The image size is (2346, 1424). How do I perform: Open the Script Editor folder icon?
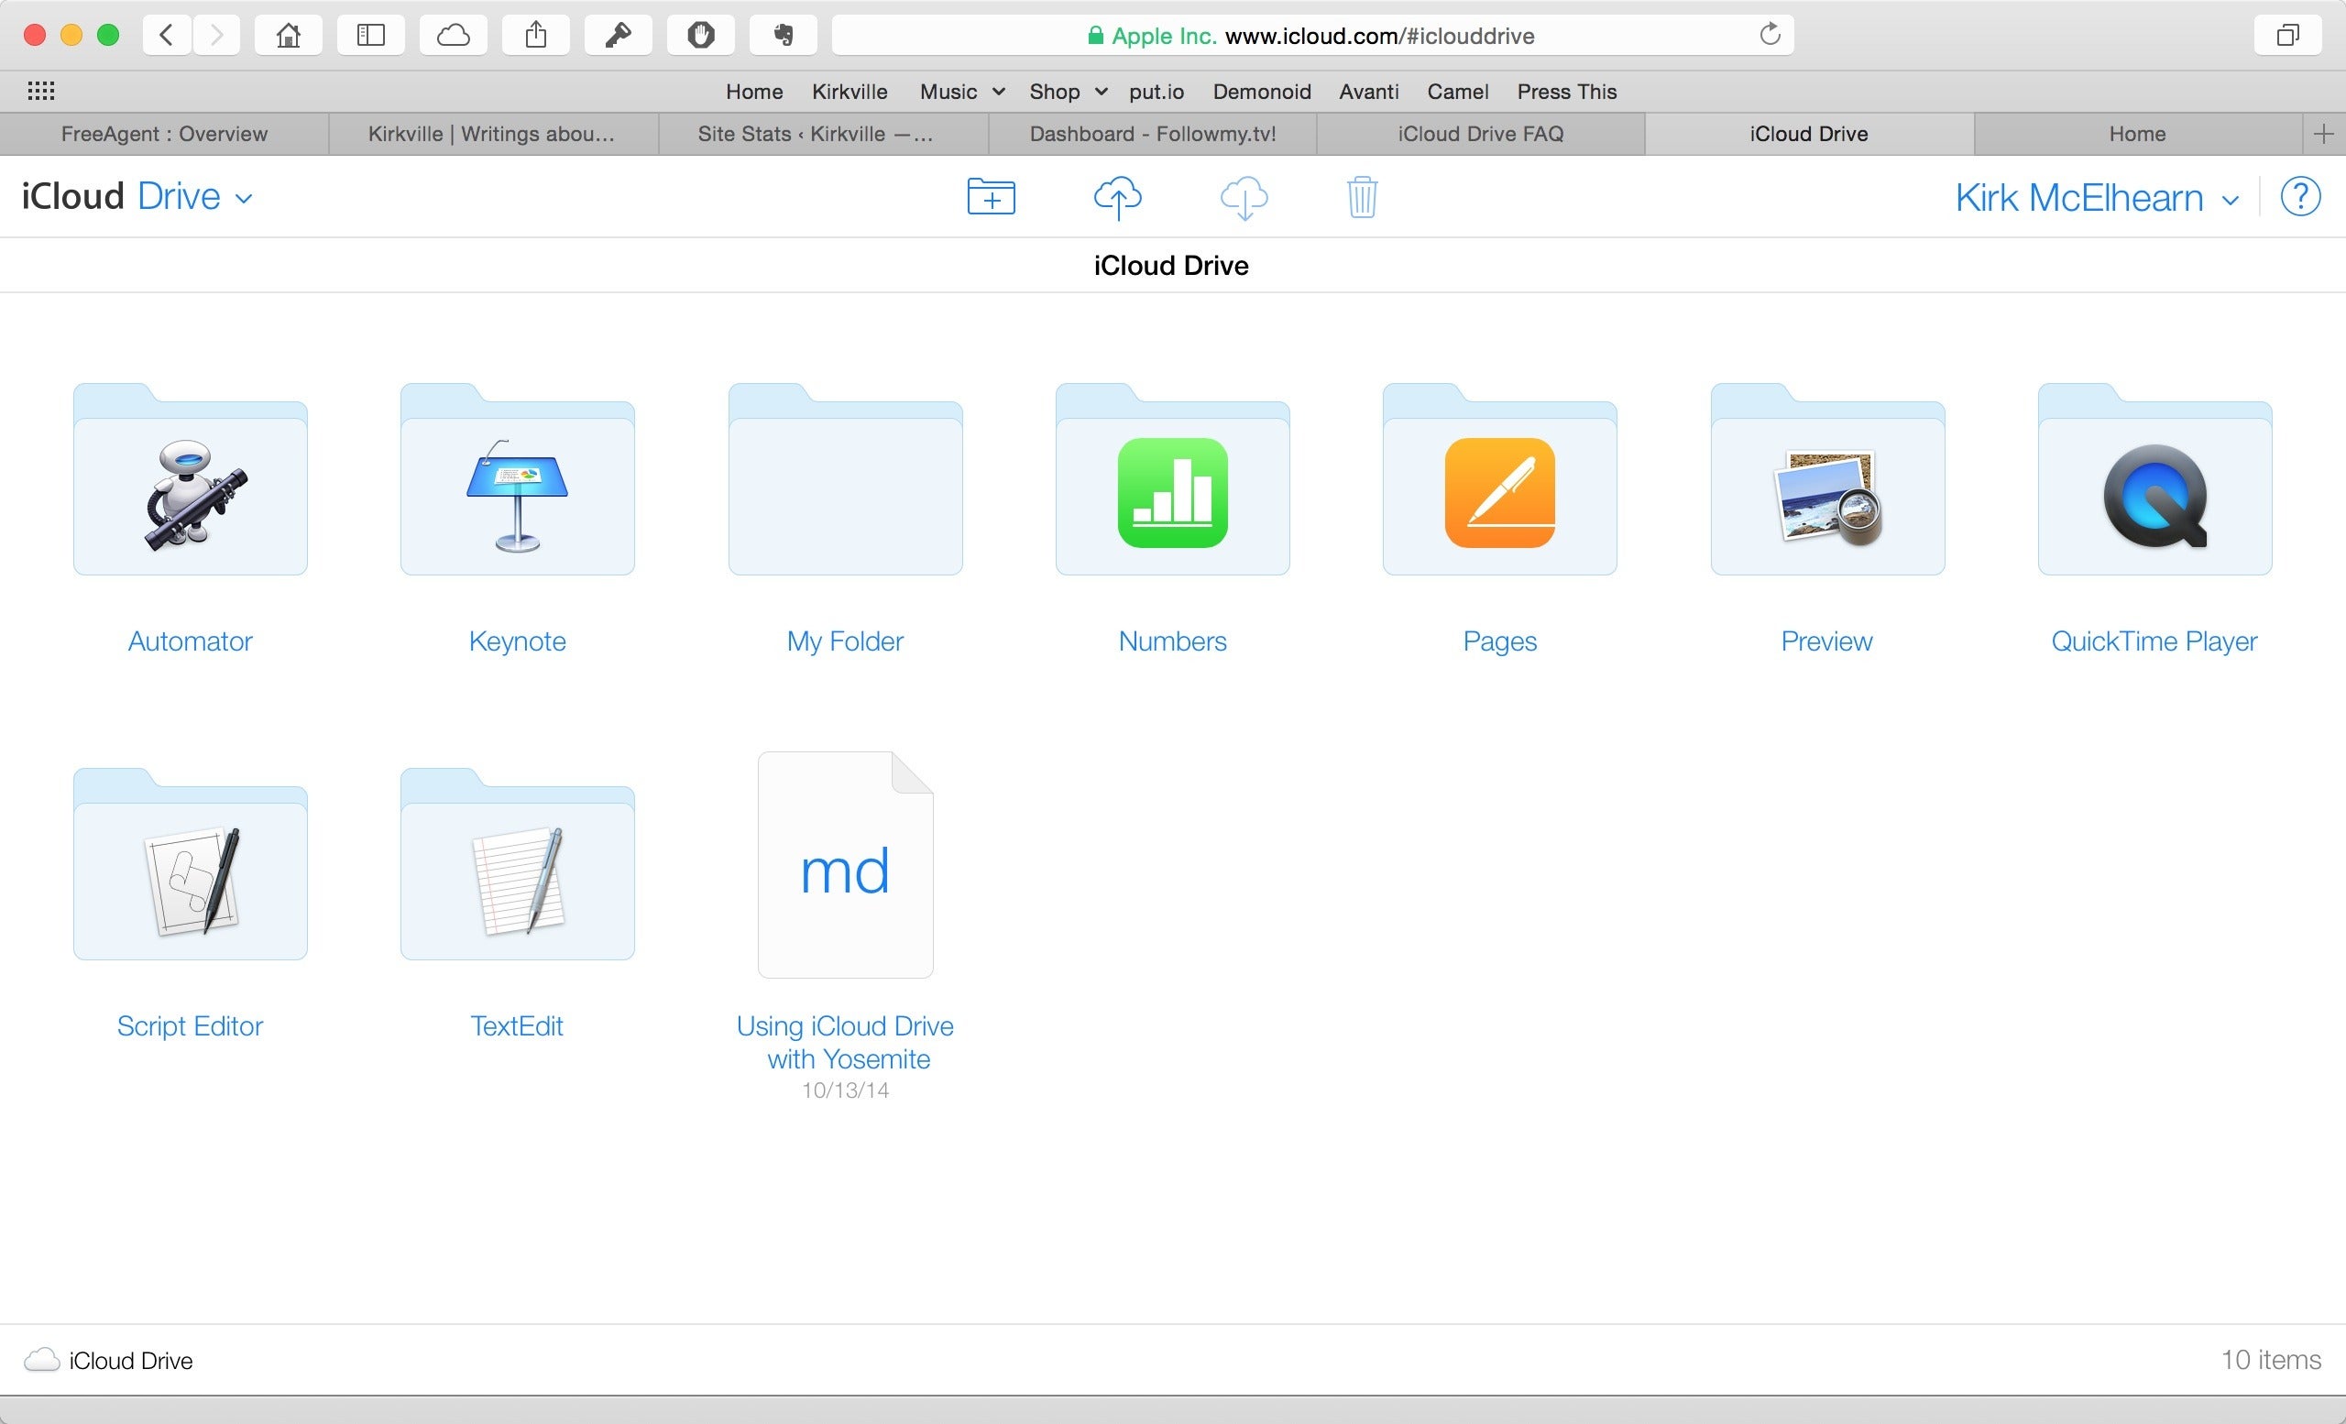[191, 863]
